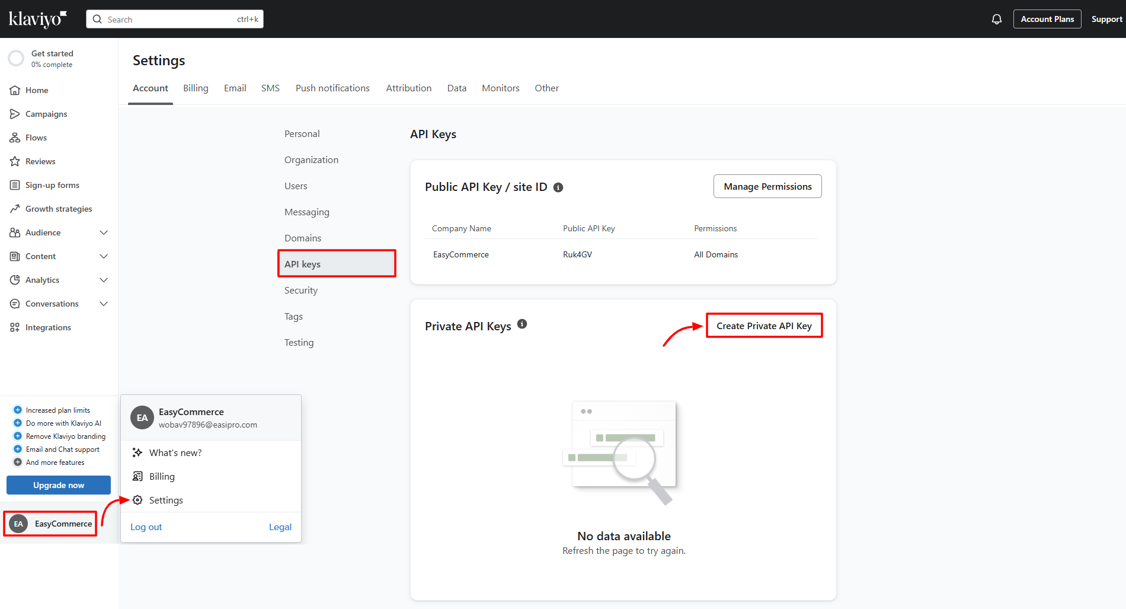Image resolution: width=1126 pixels, height=609 pixels.
Task: Click the Sign-up forms icon
Action: click(15, 185)
